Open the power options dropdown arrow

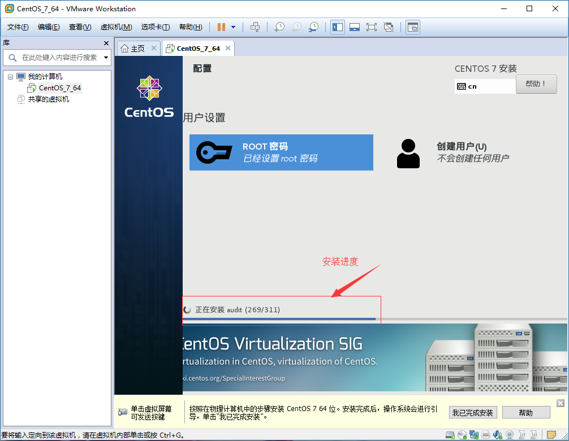coord(234,27)
